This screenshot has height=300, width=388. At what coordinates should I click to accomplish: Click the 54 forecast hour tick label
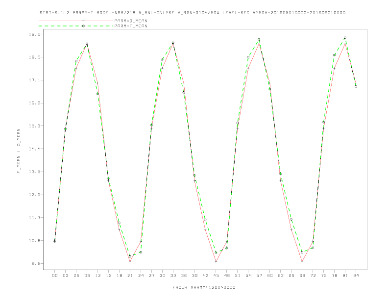248,275
